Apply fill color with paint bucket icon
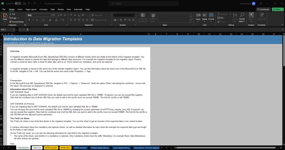The height and width of the screenshot is (150, 285). coord(50,20)
